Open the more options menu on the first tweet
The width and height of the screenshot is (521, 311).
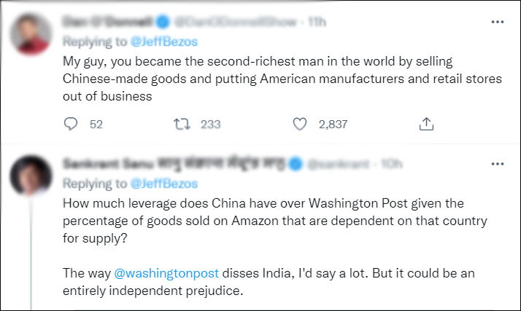click(498, 22)
